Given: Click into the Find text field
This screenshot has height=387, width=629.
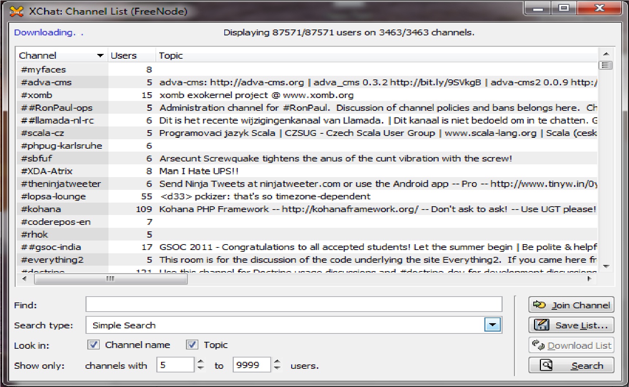Looking at the screenshot, I should click(x=294, y=304).
